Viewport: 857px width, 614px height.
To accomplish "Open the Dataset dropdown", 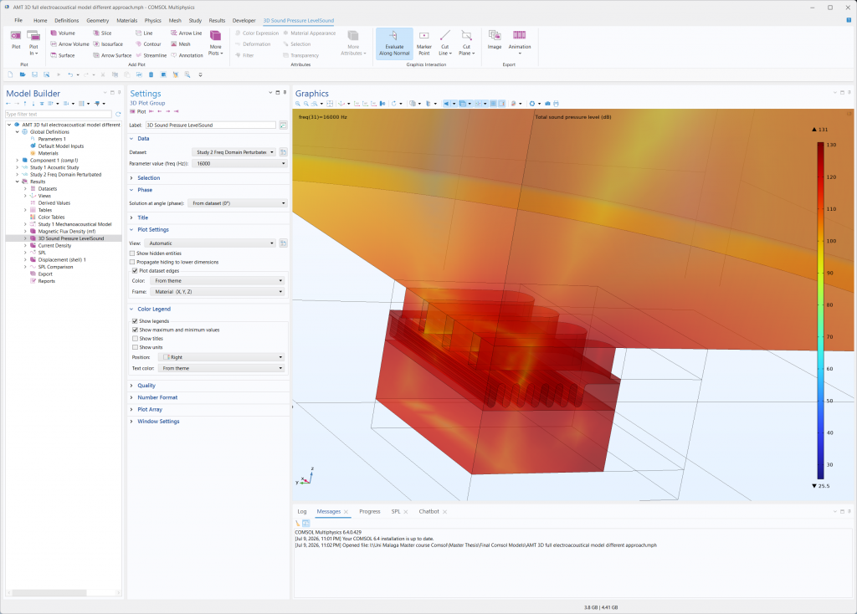I will 234,152.
